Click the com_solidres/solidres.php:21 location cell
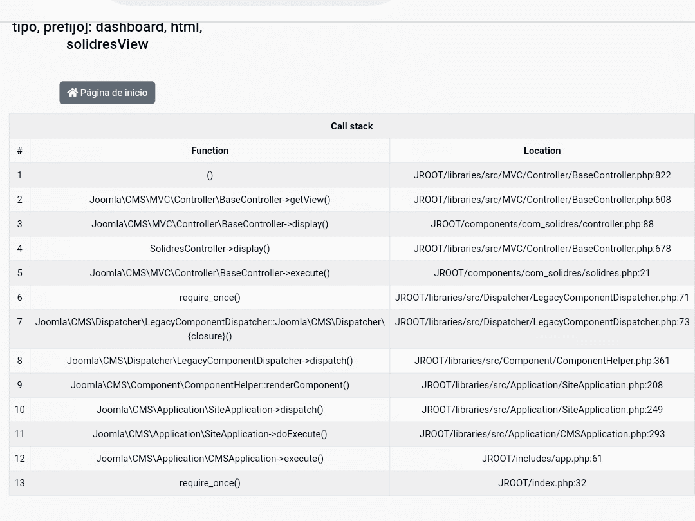695x521 pixels. point(542,273)
